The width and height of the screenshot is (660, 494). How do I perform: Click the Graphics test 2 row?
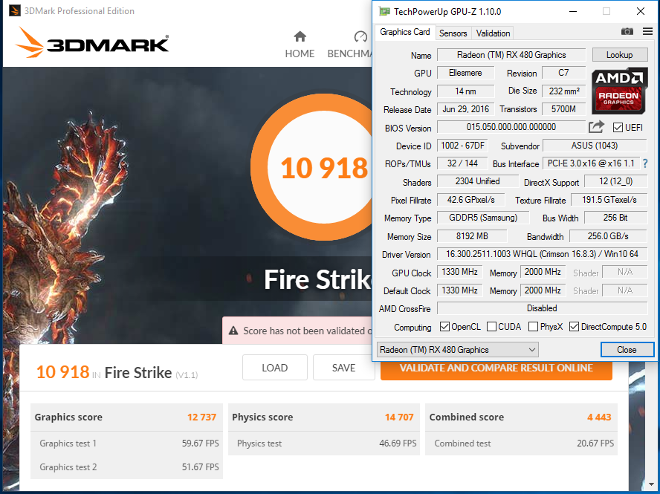(126, 467)
